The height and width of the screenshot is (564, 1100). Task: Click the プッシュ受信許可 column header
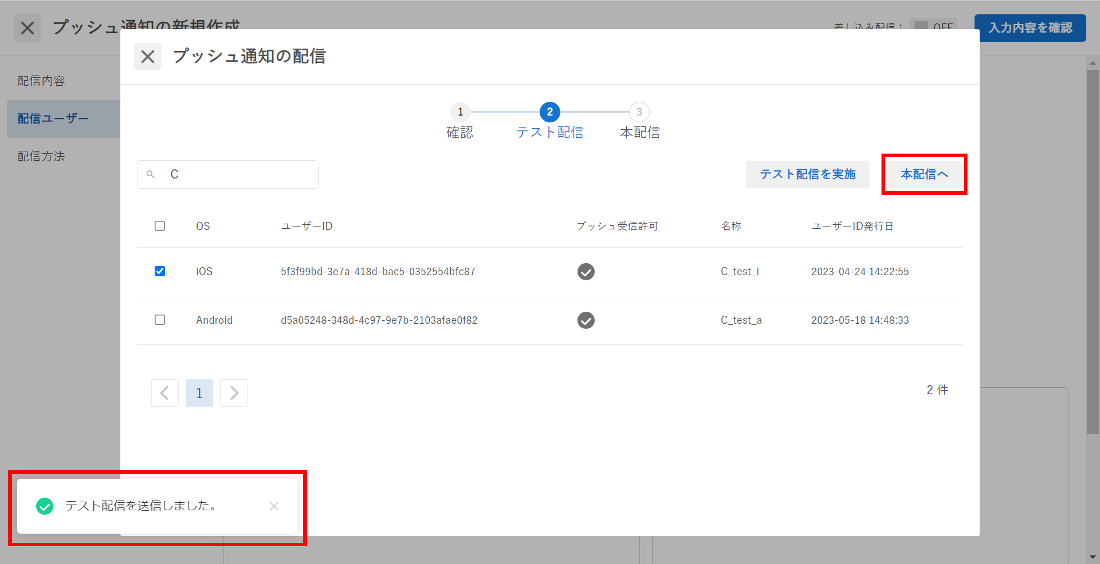pos(617,226)
